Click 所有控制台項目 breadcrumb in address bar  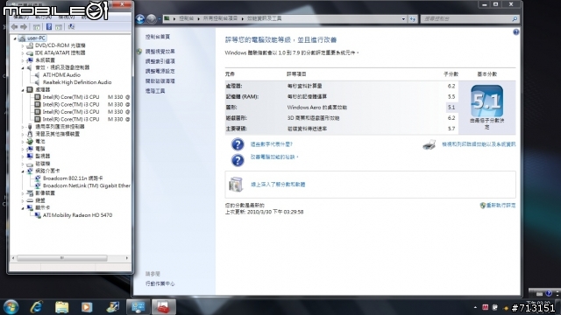(220, 18)
